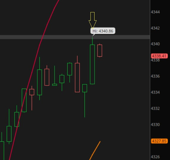Click the red 4338.41 price label

click(x=159, y=56)
